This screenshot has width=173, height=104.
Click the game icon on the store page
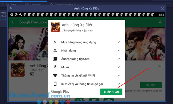pyautogui.click(x=18, y=70)
